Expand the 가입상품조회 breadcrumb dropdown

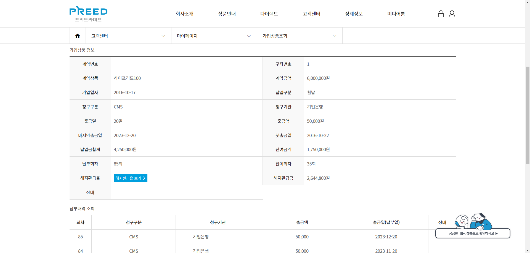click(x=300, y=36)
